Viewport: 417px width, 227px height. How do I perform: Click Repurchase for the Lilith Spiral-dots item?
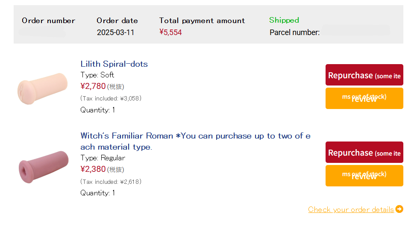click(x=364, y=75)
